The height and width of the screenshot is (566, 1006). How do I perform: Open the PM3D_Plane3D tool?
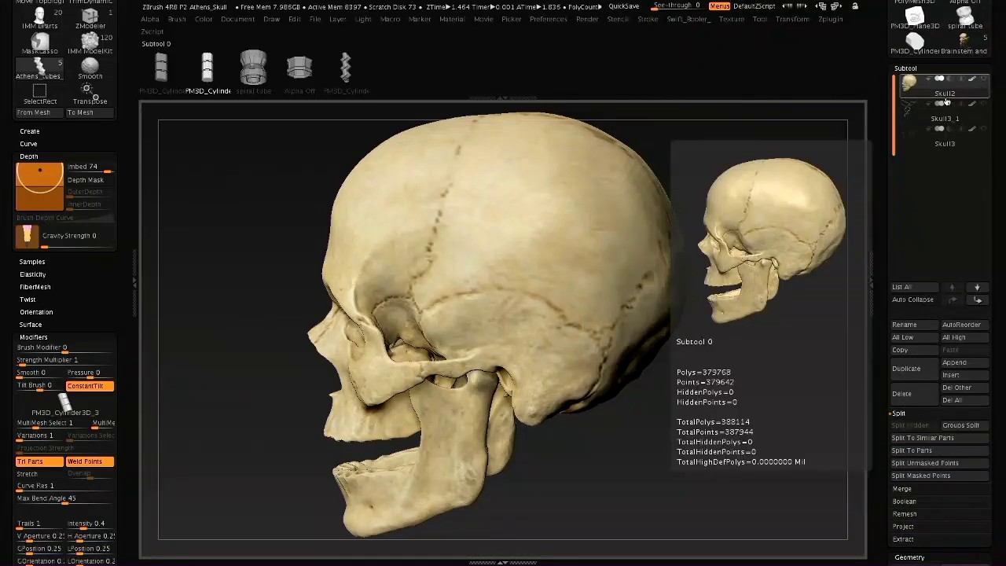(x=915, y=16)
